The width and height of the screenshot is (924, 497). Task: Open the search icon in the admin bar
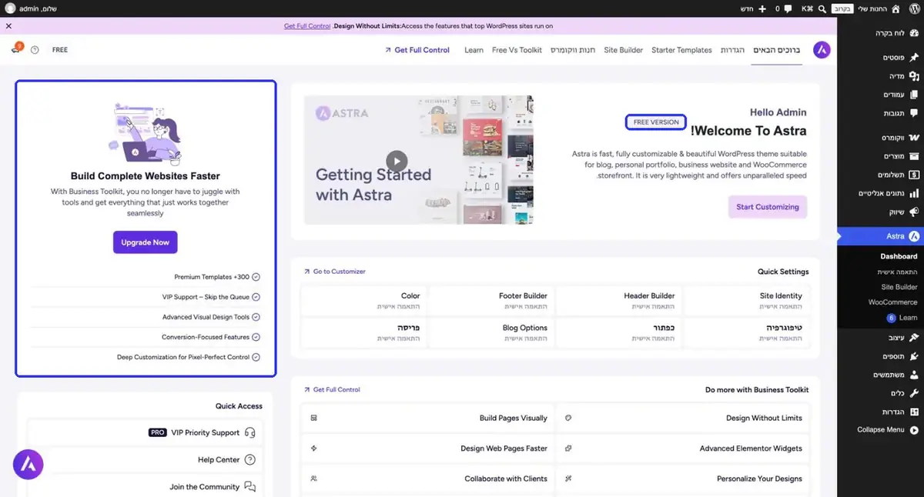[822, 8]
